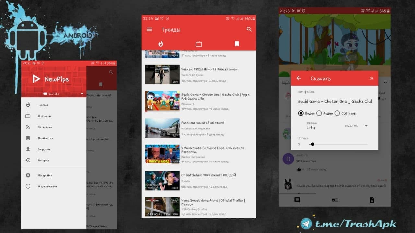Adjust the Потоки threads slider
This screenshot has width=415, height=233.
[x=338, y=144]
